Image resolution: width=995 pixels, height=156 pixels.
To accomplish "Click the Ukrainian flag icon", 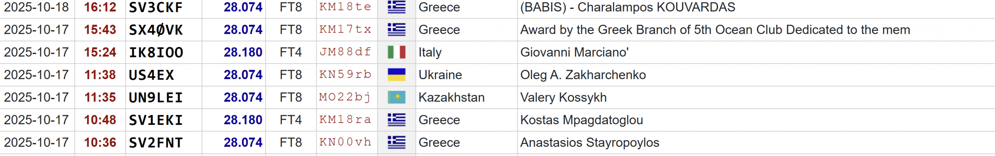I will coord(396,75).
